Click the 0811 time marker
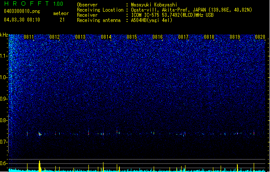 click(x=29, y=37)
